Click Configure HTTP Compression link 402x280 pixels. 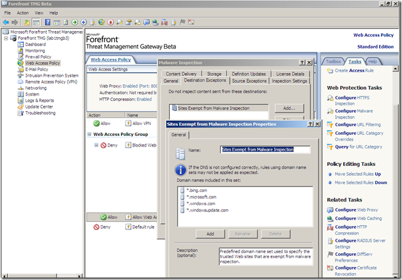(x=351, y=230)
